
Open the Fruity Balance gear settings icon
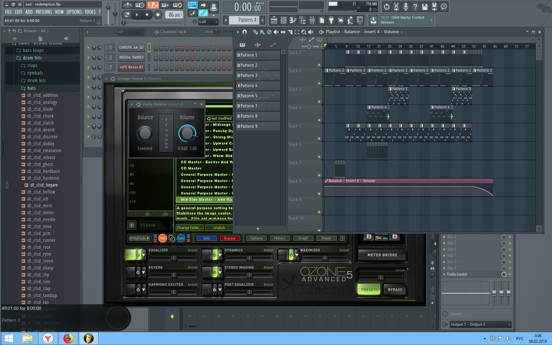coord(138,104)
